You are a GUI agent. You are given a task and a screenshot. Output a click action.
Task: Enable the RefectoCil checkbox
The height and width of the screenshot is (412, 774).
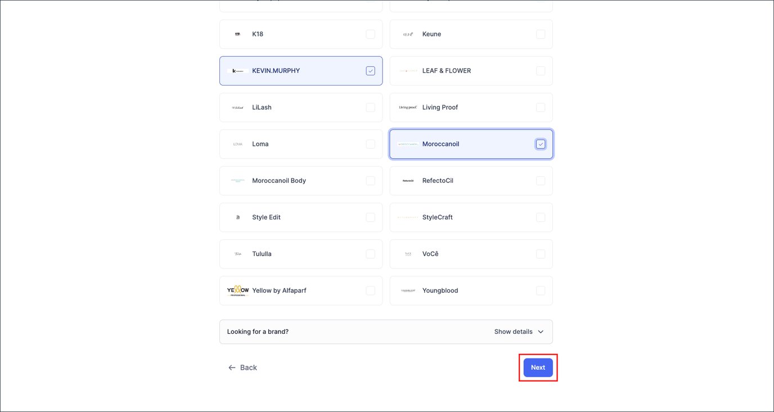[541, 180]
